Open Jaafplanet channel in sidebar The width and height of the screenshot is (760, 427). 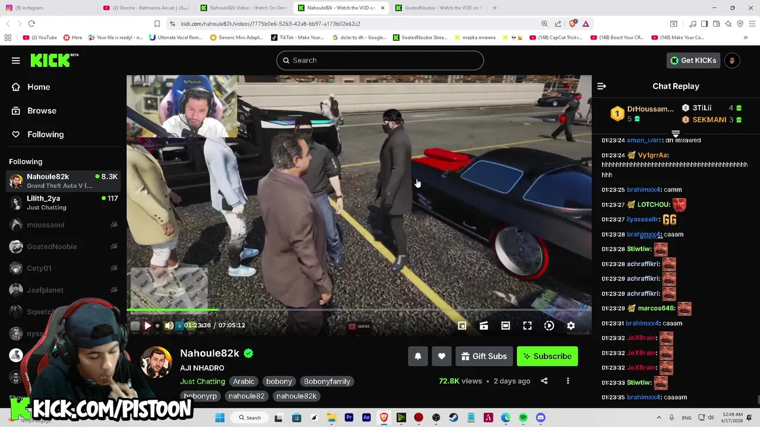pos(64,290)
